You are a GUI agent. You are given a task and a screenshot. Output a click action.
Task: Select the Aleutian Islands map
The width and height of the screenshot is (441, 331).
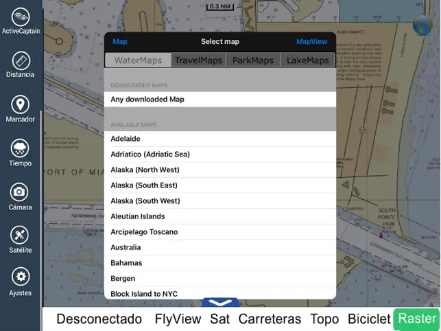tap(220, 216)
